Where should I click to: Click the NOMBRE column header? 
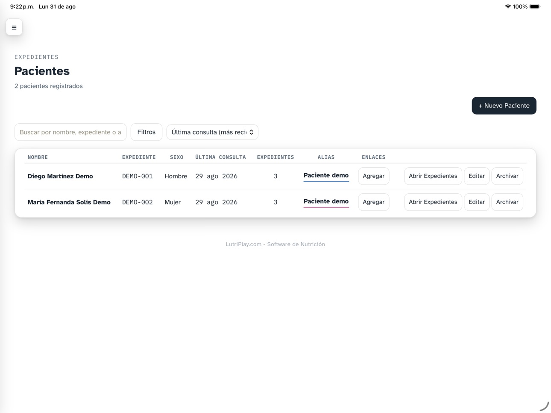click(x=38, y=157)
